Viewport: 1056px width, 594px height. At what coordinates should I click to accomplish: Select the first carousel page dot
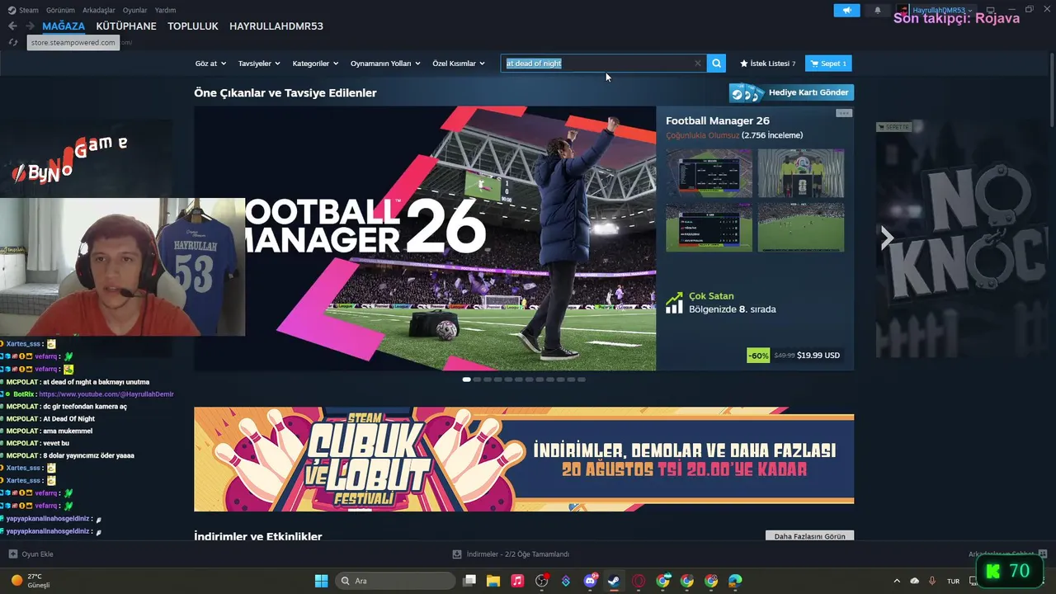pyautogui.click(x=466, y=379)
